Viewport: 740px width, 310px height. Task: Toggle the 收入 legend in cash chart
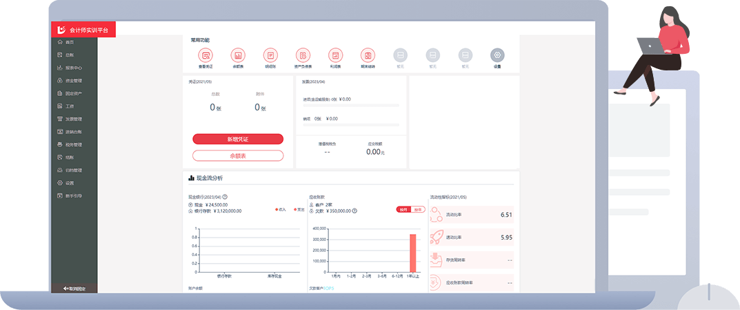click(280, 209)
